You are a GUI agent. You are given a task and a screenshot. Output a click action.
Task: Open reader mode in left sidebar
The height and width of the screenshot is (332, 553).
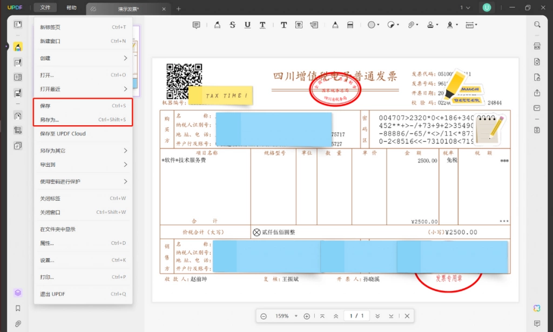(x=18, y=24)
